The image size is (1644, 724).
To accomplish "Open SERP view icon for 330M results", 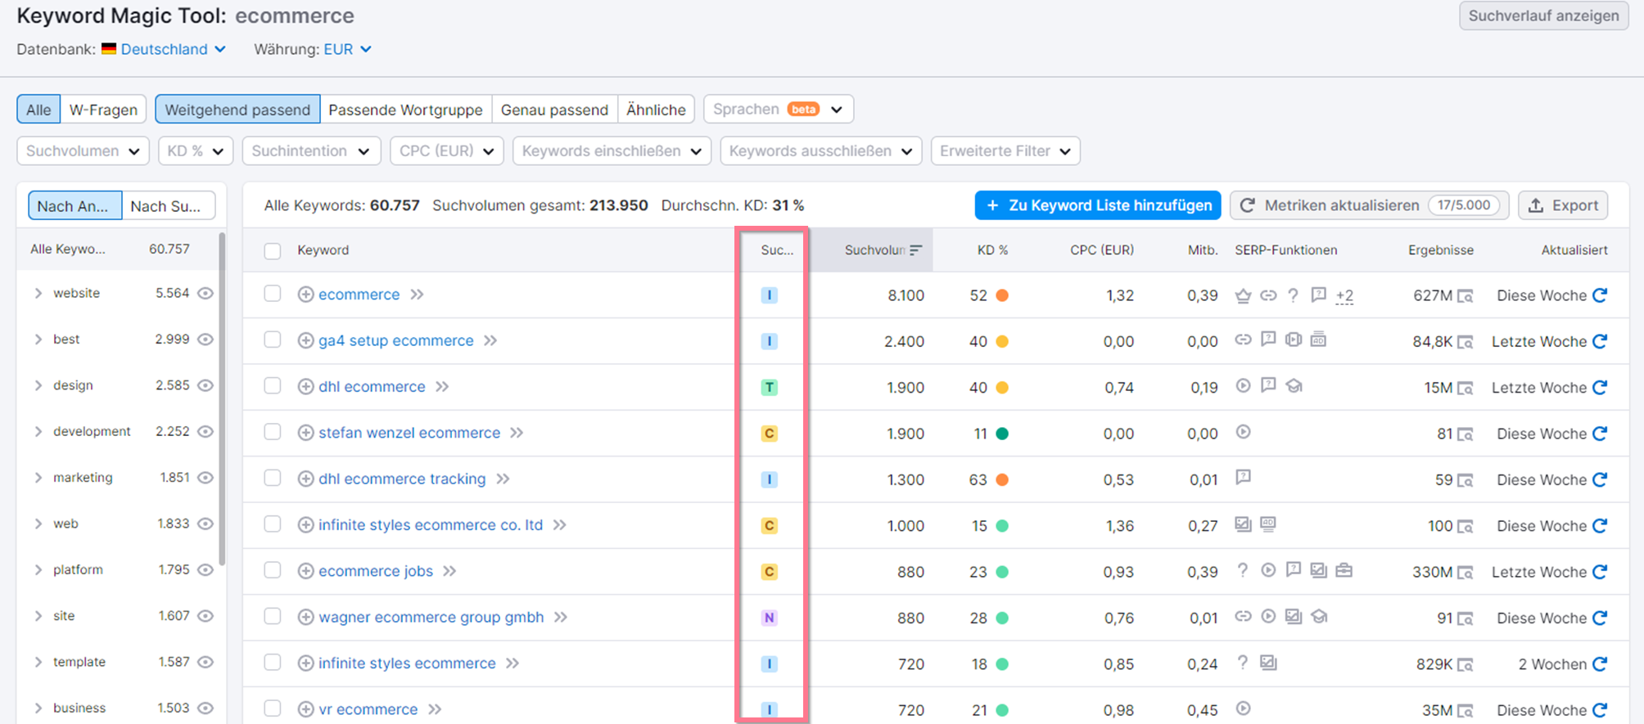I will tap(1466, 573).
